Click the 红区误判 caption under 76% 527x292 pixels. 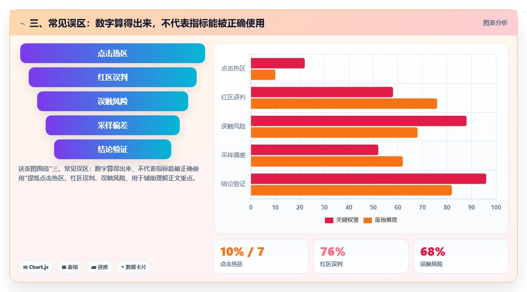coord(331,264)
